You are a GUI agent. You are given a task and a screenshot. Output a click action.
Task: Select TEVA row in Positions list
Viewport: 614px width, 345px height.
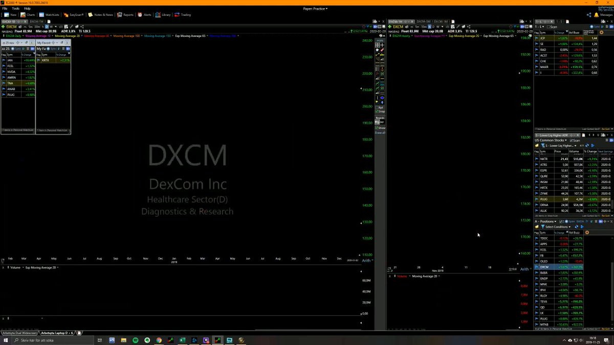[x=559, y=302]
